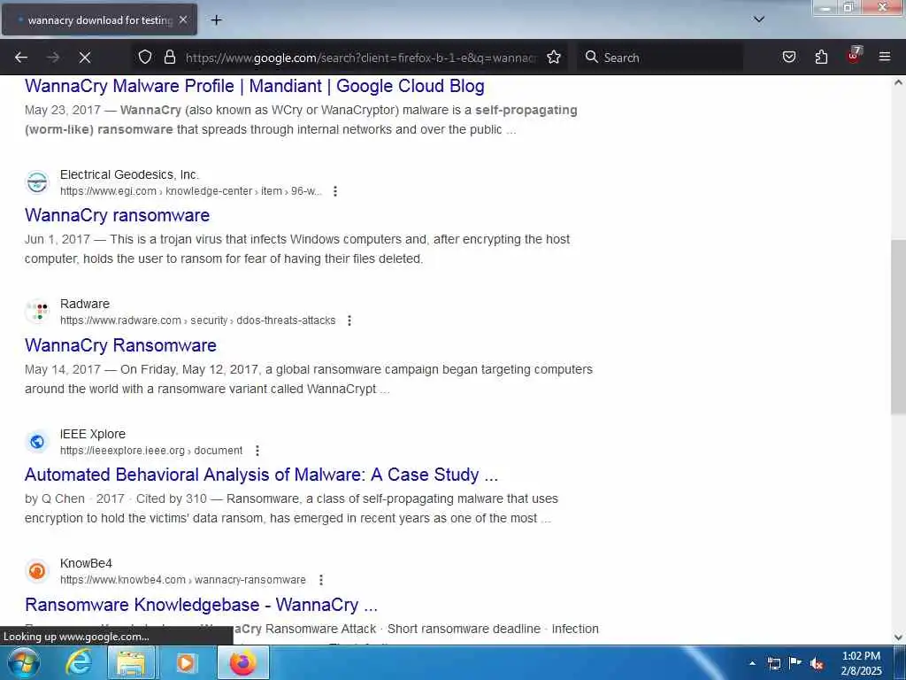906x680 pixels.
Task: Open more options for IEEE Xplore result
Action: click(257, 451)
